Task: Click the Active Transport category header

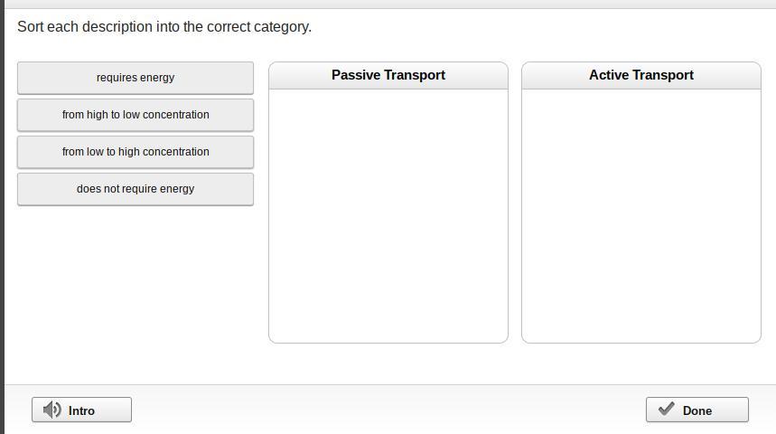Action: (x=641, y=75)
